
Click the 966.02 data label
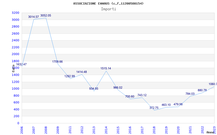[118, 87]
